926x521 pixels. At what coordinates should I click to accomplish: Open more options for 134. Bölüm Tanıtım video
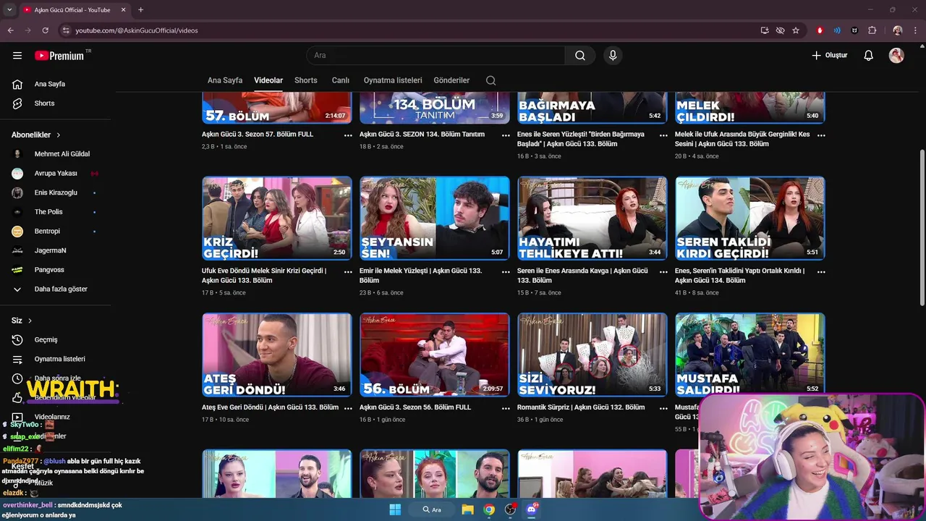click(x=506, y=135)
